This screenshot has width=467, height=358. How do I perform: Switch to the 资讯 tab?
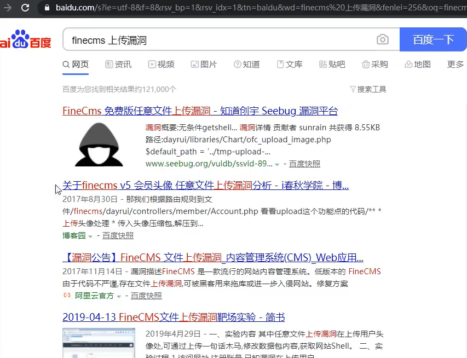tap(118, 65)
